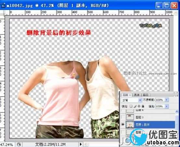
Task: Close the Layers panel with its X
Action: [x=177, y=92]
